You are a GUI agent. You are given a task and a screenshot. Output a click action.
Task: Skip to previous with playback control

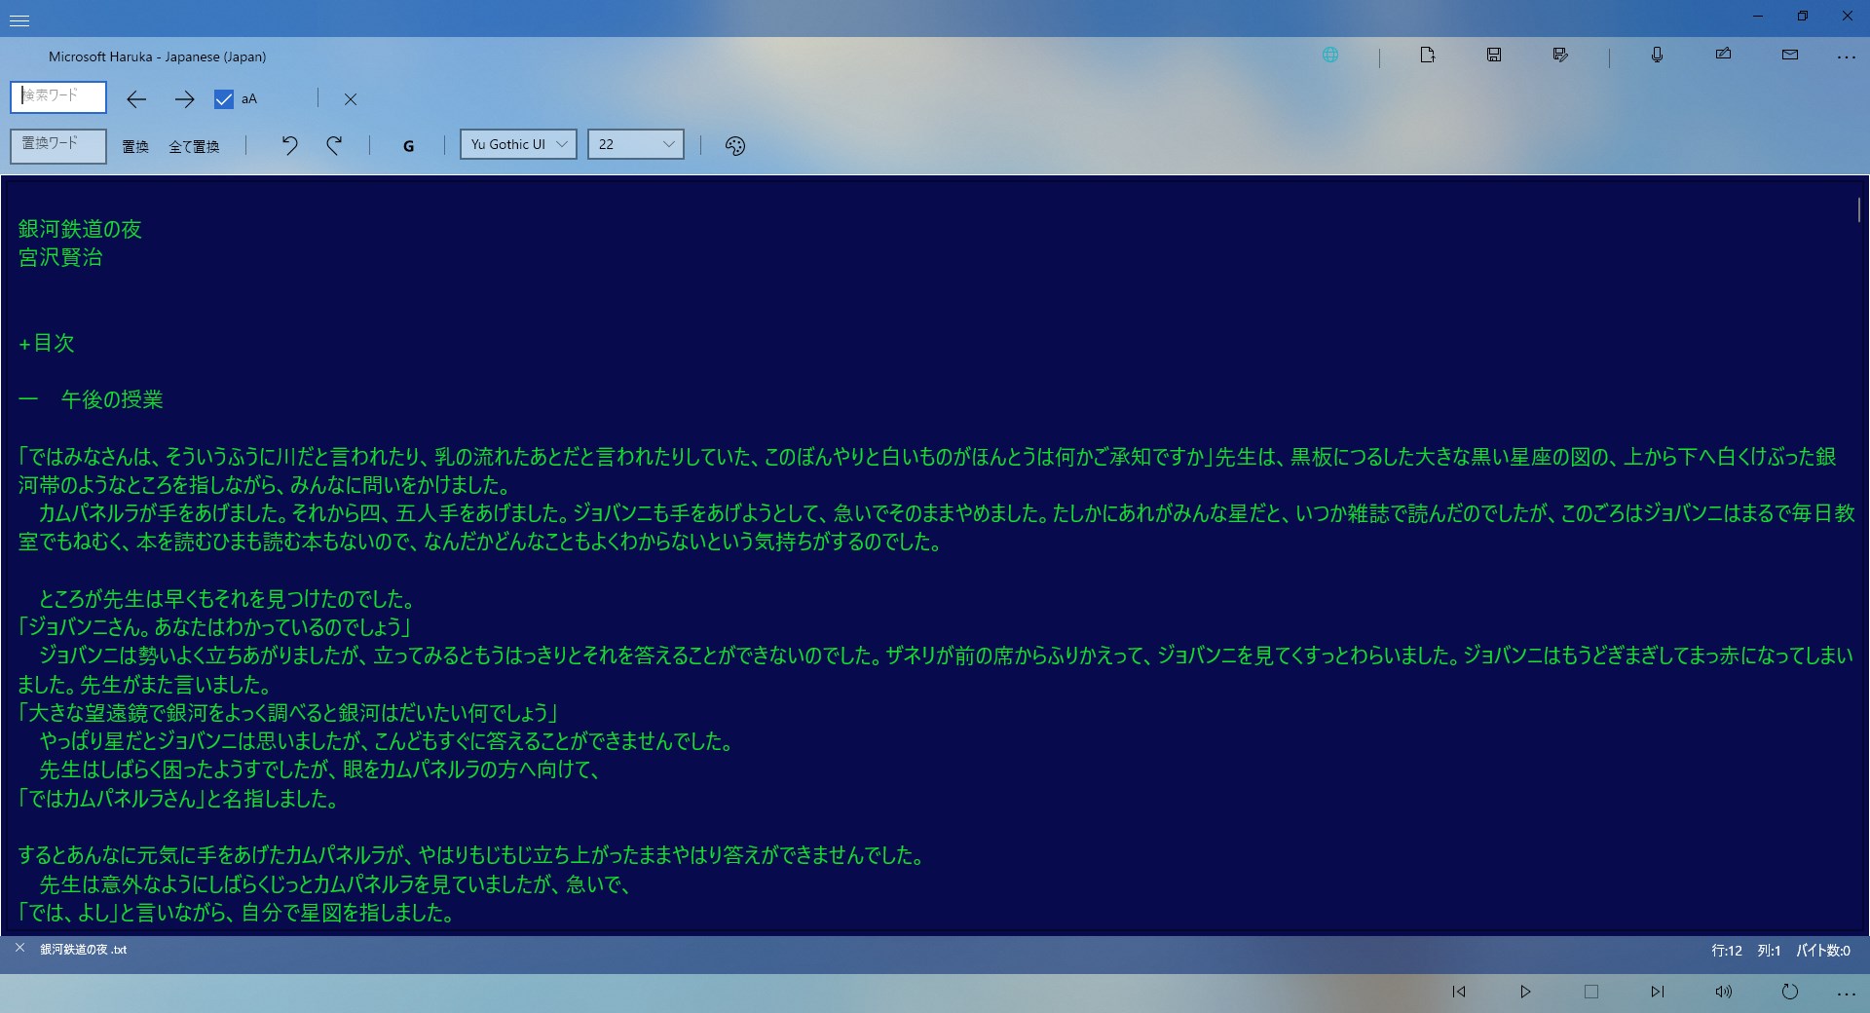1459,992
